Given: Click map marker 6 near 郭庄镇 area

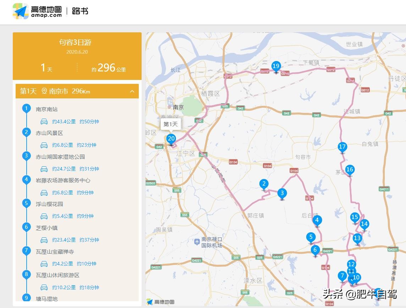Looking at the screenshot, I should pos(314,250).
